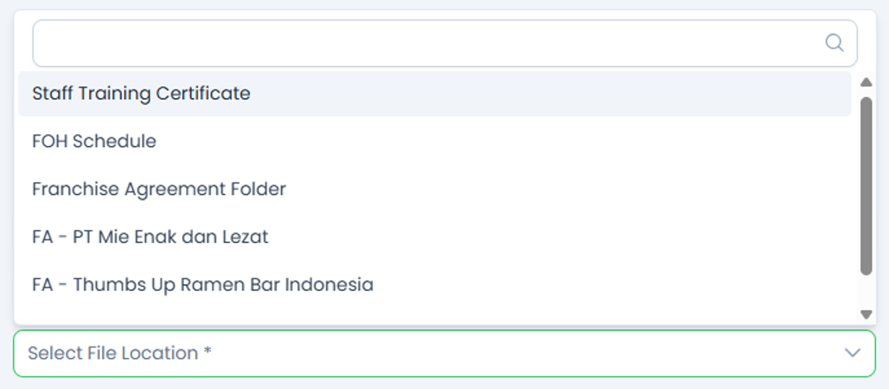Click scrollbar track below the thumb
Screen dimensions: 889x389
tap(866, 292)
